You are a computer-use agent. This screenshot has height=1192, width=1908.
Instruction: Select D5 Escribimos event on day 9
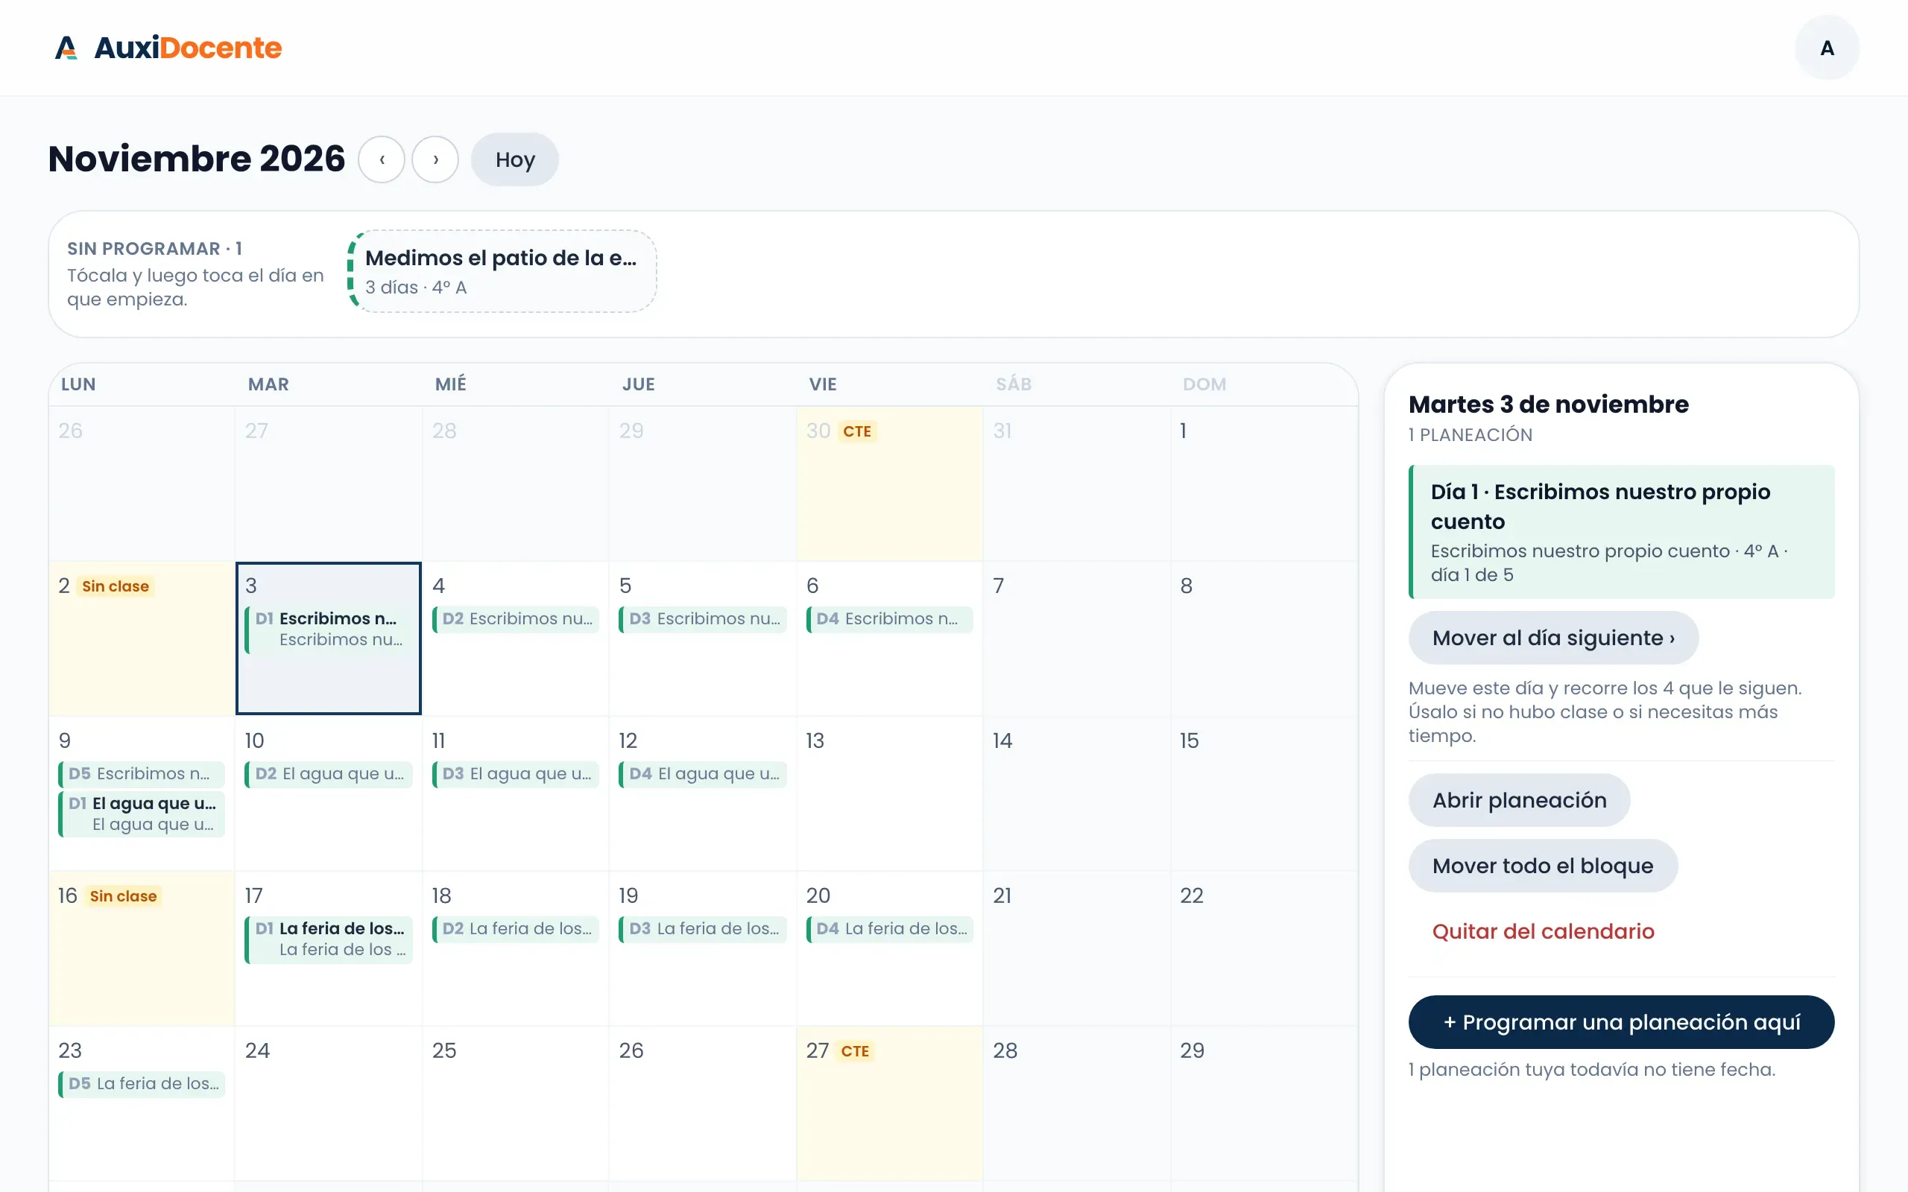[142, 773]
